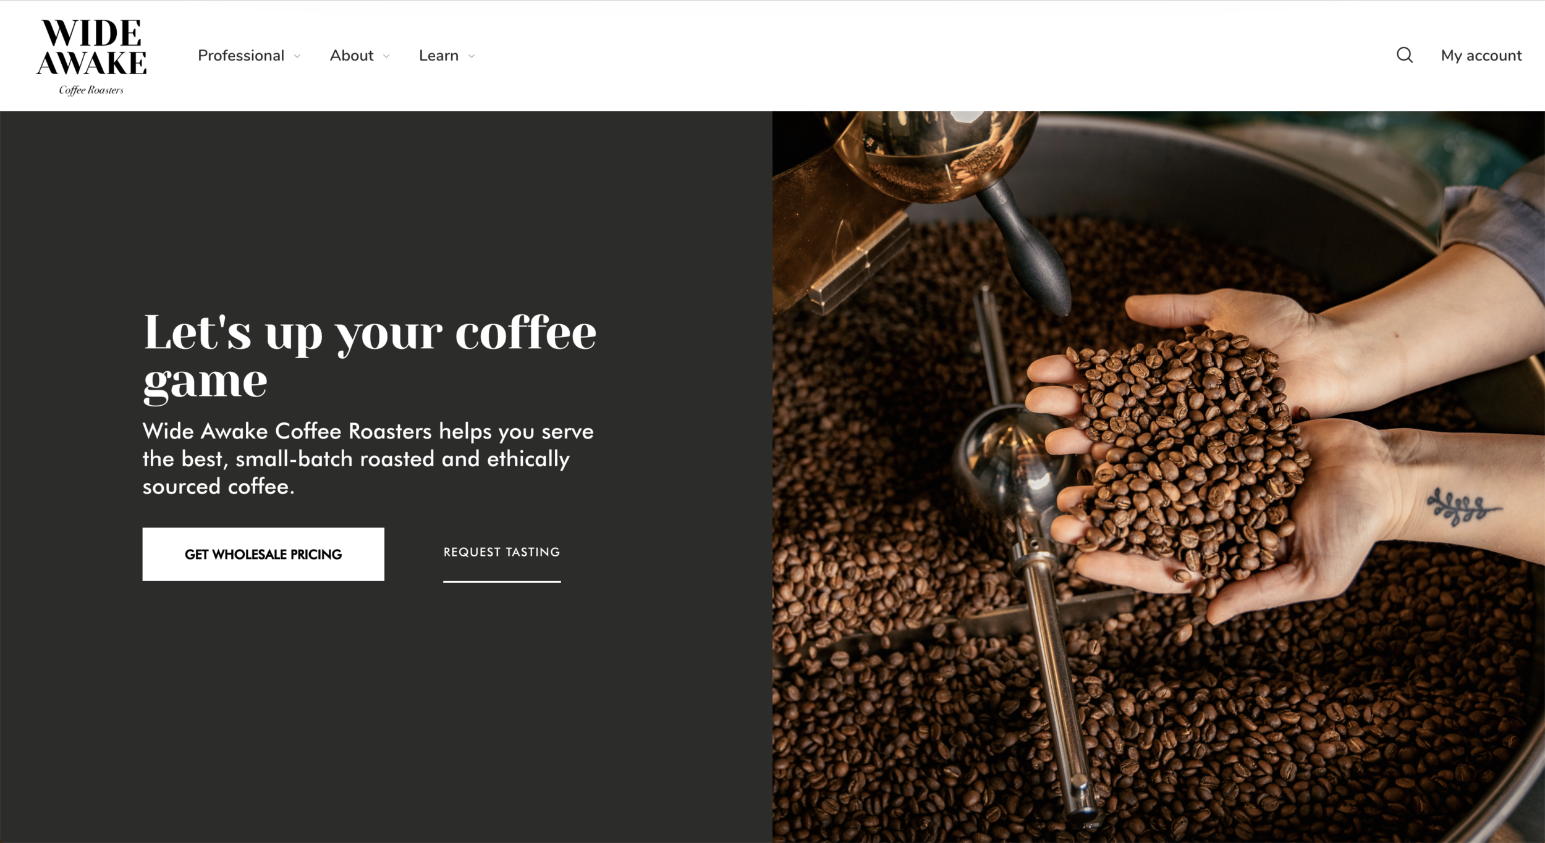Expand the Learn dropdown chevron
The width and height of the screenshot is (1545, 843).
[x=472, y=56]
